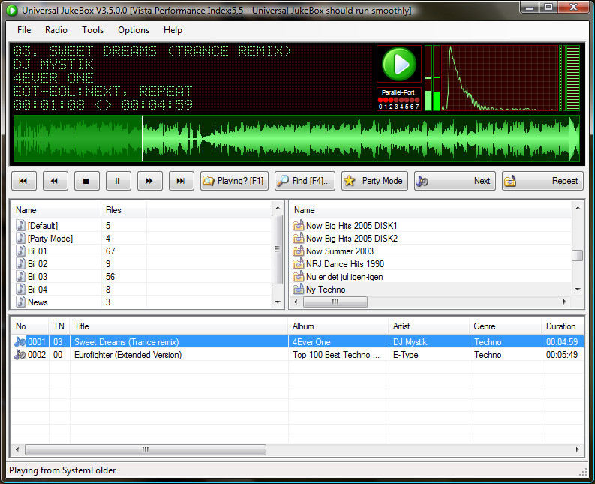The height and width of the screenshot is (484, 595).
Task: Sort playlists by Files column header
Action: point(124,210)
